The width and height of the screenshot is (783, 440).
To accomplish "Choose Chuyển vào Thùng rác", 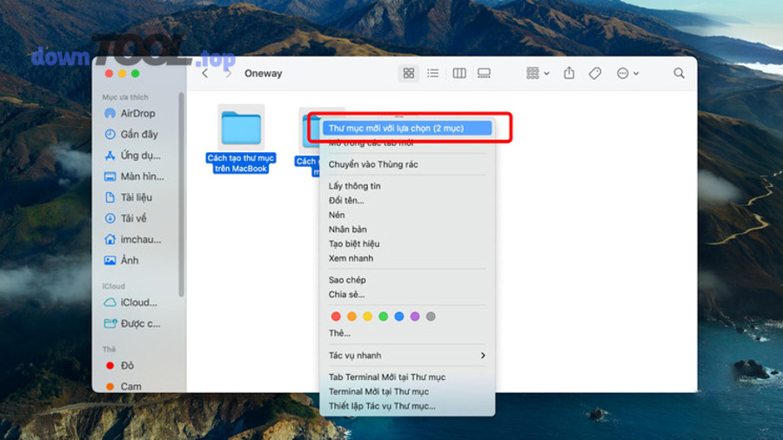I will click(373, 164).
